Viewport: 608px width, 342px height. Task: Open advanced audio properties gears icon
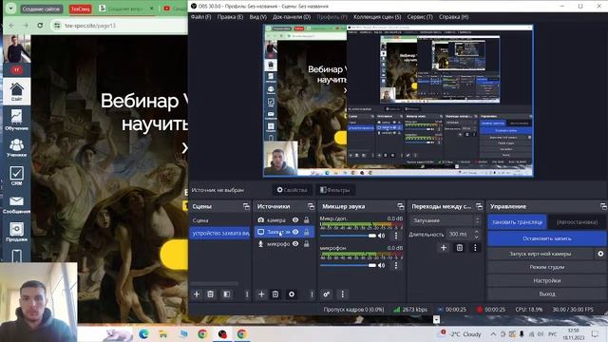pos(327,294)
